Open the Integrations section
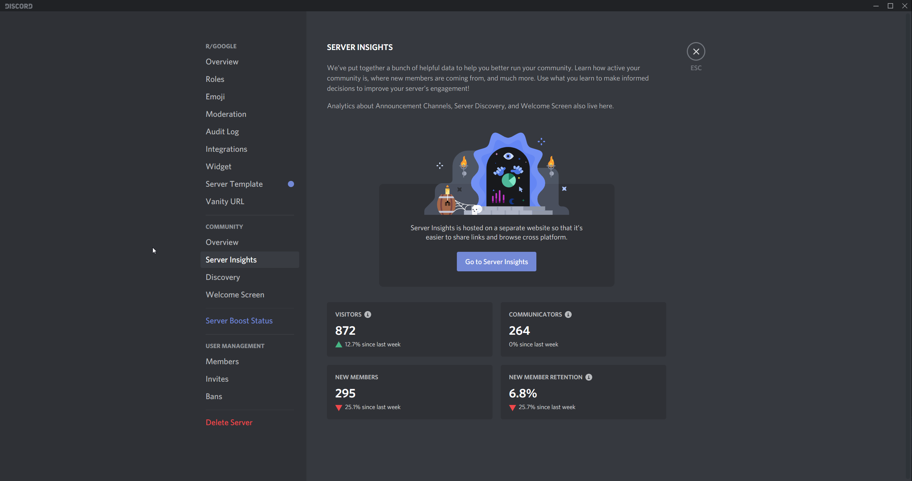 tap(226, 149)
